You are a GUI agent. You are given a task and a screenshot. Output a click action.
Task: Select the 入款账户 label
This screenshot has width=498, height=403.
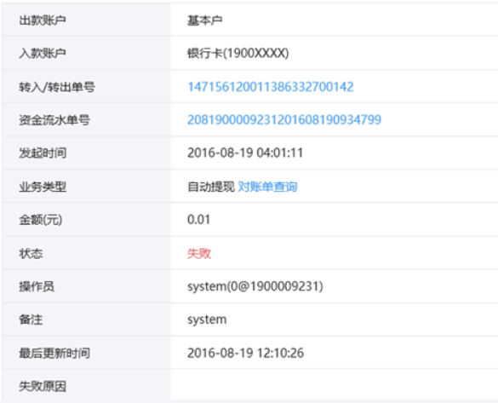click(x=43, y=53)
